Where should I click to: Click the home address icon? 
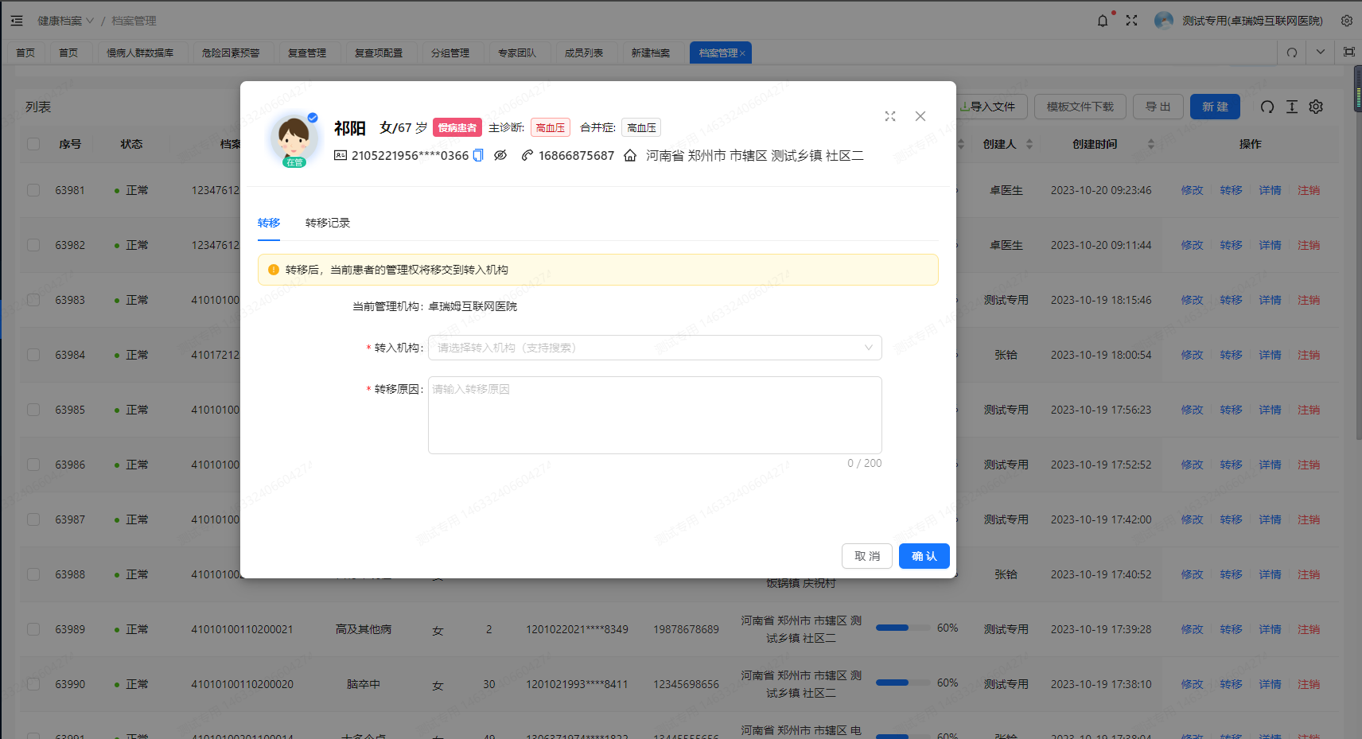click(x=630, y=155)
